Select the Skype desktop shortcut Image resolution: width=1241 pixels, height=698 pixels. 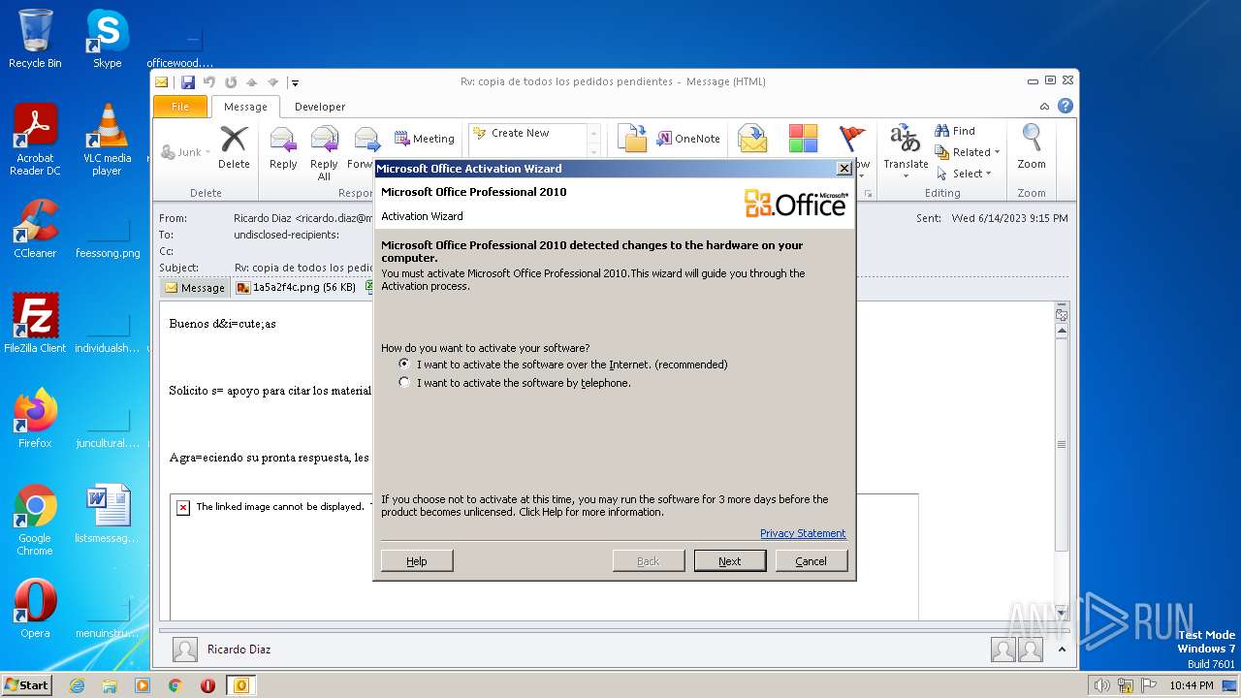coord(107,39)
